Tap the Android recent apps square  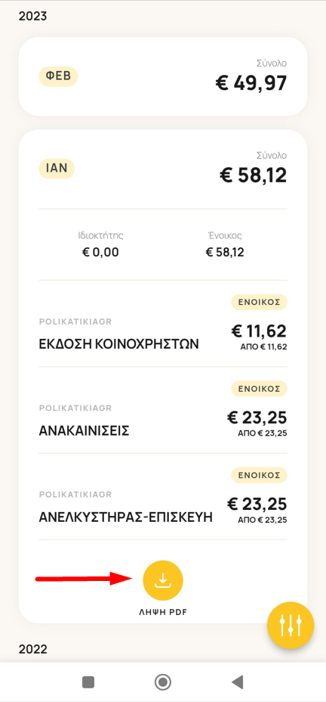click(x=88, y=682)
